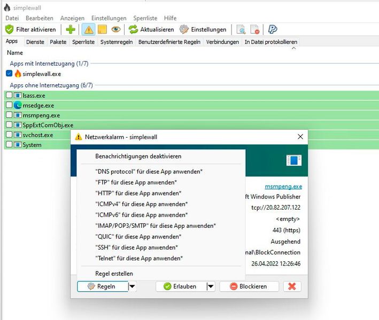Click the System app icon
Screen dimensions: 379x320
click(x=18, y=145)
